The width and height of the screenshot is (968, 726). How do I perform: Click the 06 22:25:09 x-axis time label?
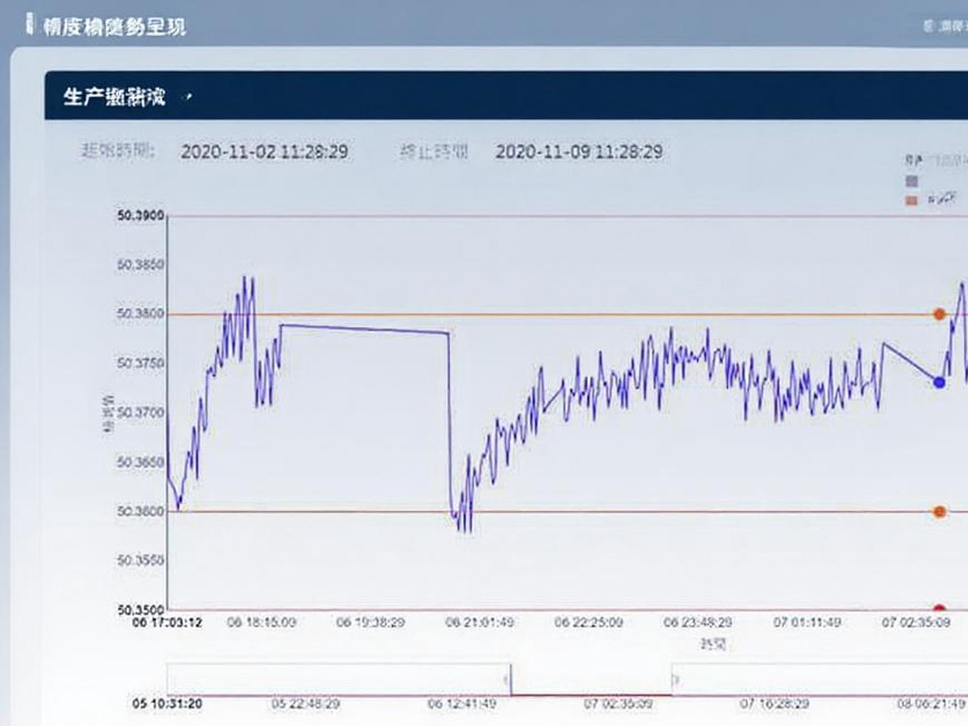point(582,622)
